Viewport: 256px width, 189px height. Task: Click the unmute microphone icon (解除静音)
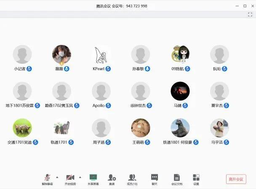(47, 178)
